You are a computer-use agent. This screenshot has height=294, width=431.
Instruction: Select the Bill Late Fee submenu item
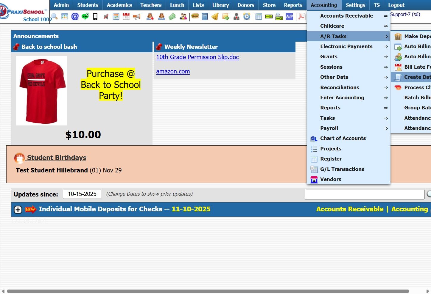coord(411,67)
